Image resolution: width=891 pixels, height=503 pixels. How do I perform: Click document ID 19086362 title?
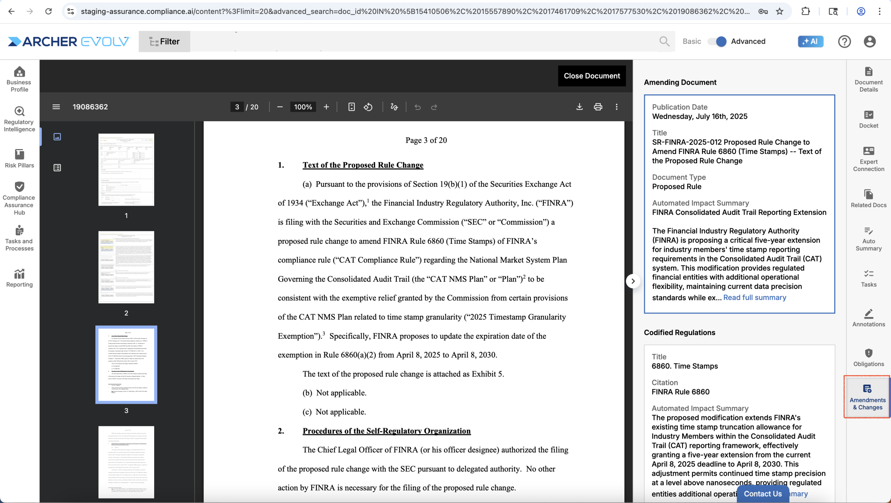(90, 107)
